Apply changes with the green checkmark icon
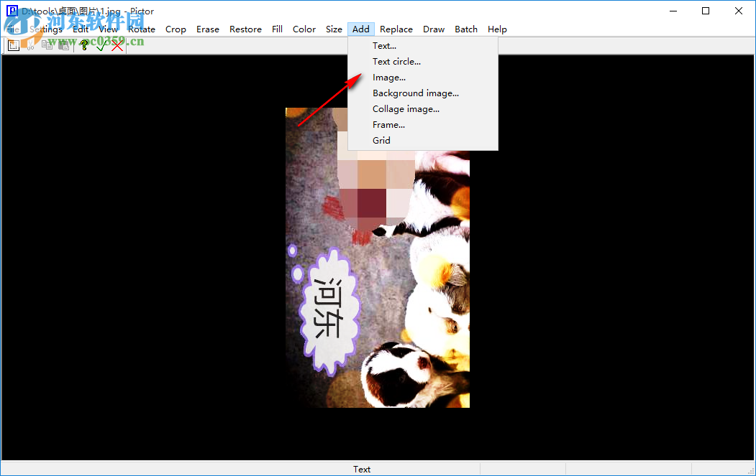This screenshot has width=756, height=476. (x=101, y=45)
